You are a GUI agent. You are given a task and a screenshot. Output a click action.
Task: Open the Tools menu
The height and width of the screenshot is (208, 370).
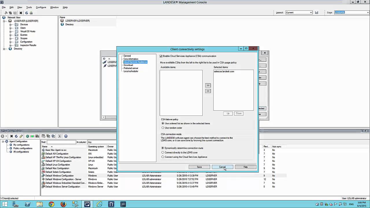(29, 7)
